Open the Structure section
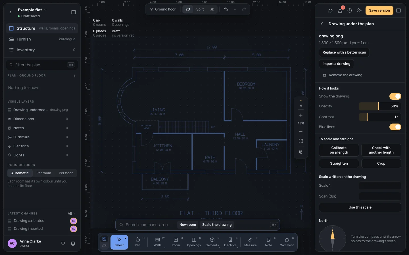Image resolution: width=409 pixels, height=255 pixels. [42, 28]
